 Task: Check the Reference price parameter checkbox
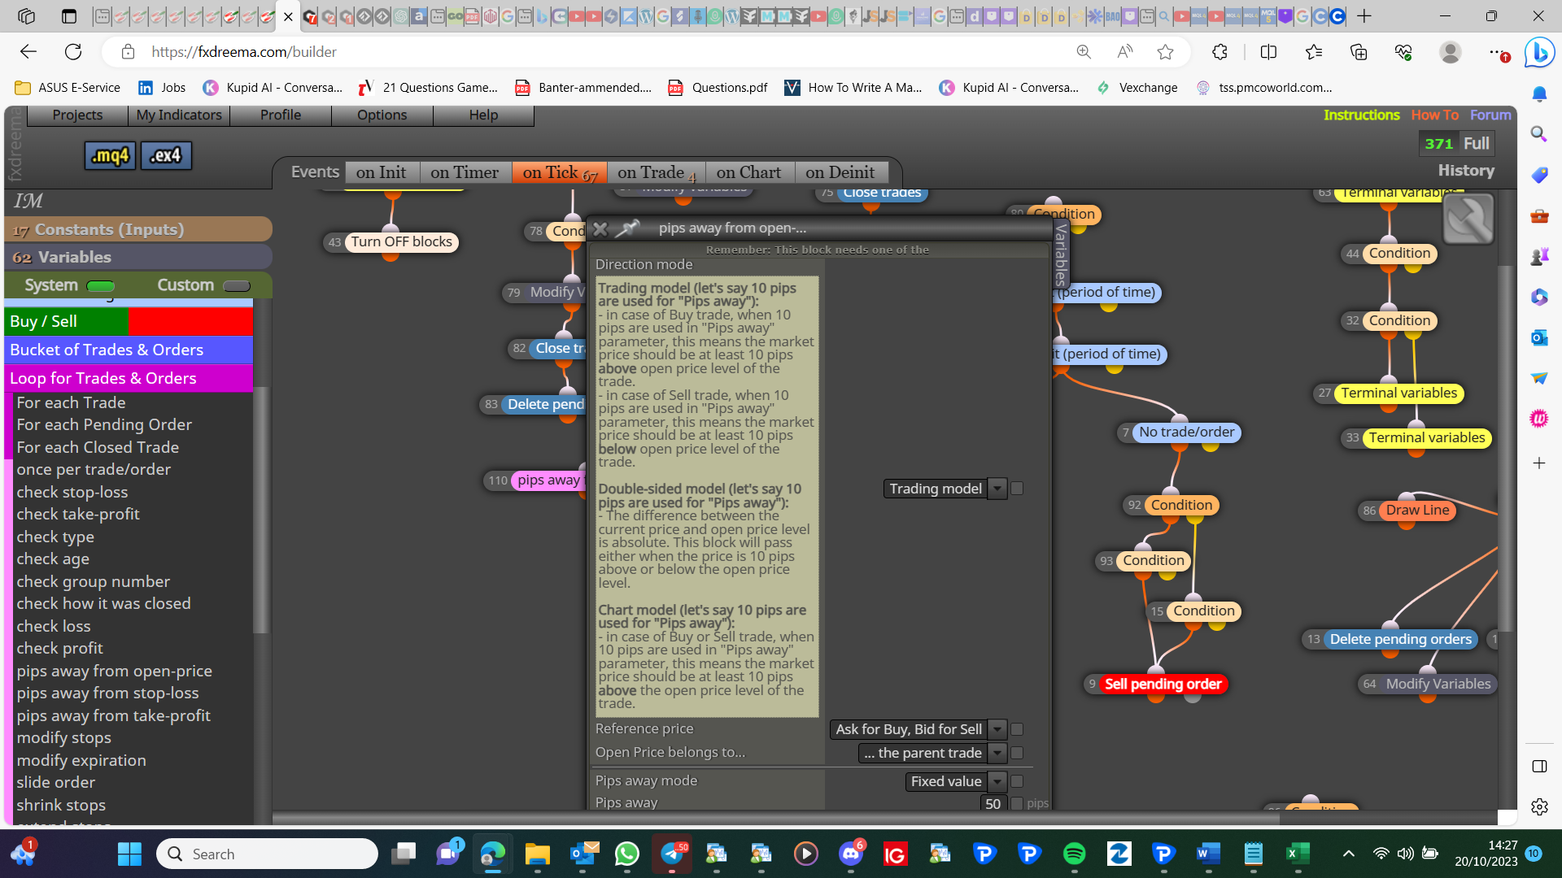[1017, 729]
